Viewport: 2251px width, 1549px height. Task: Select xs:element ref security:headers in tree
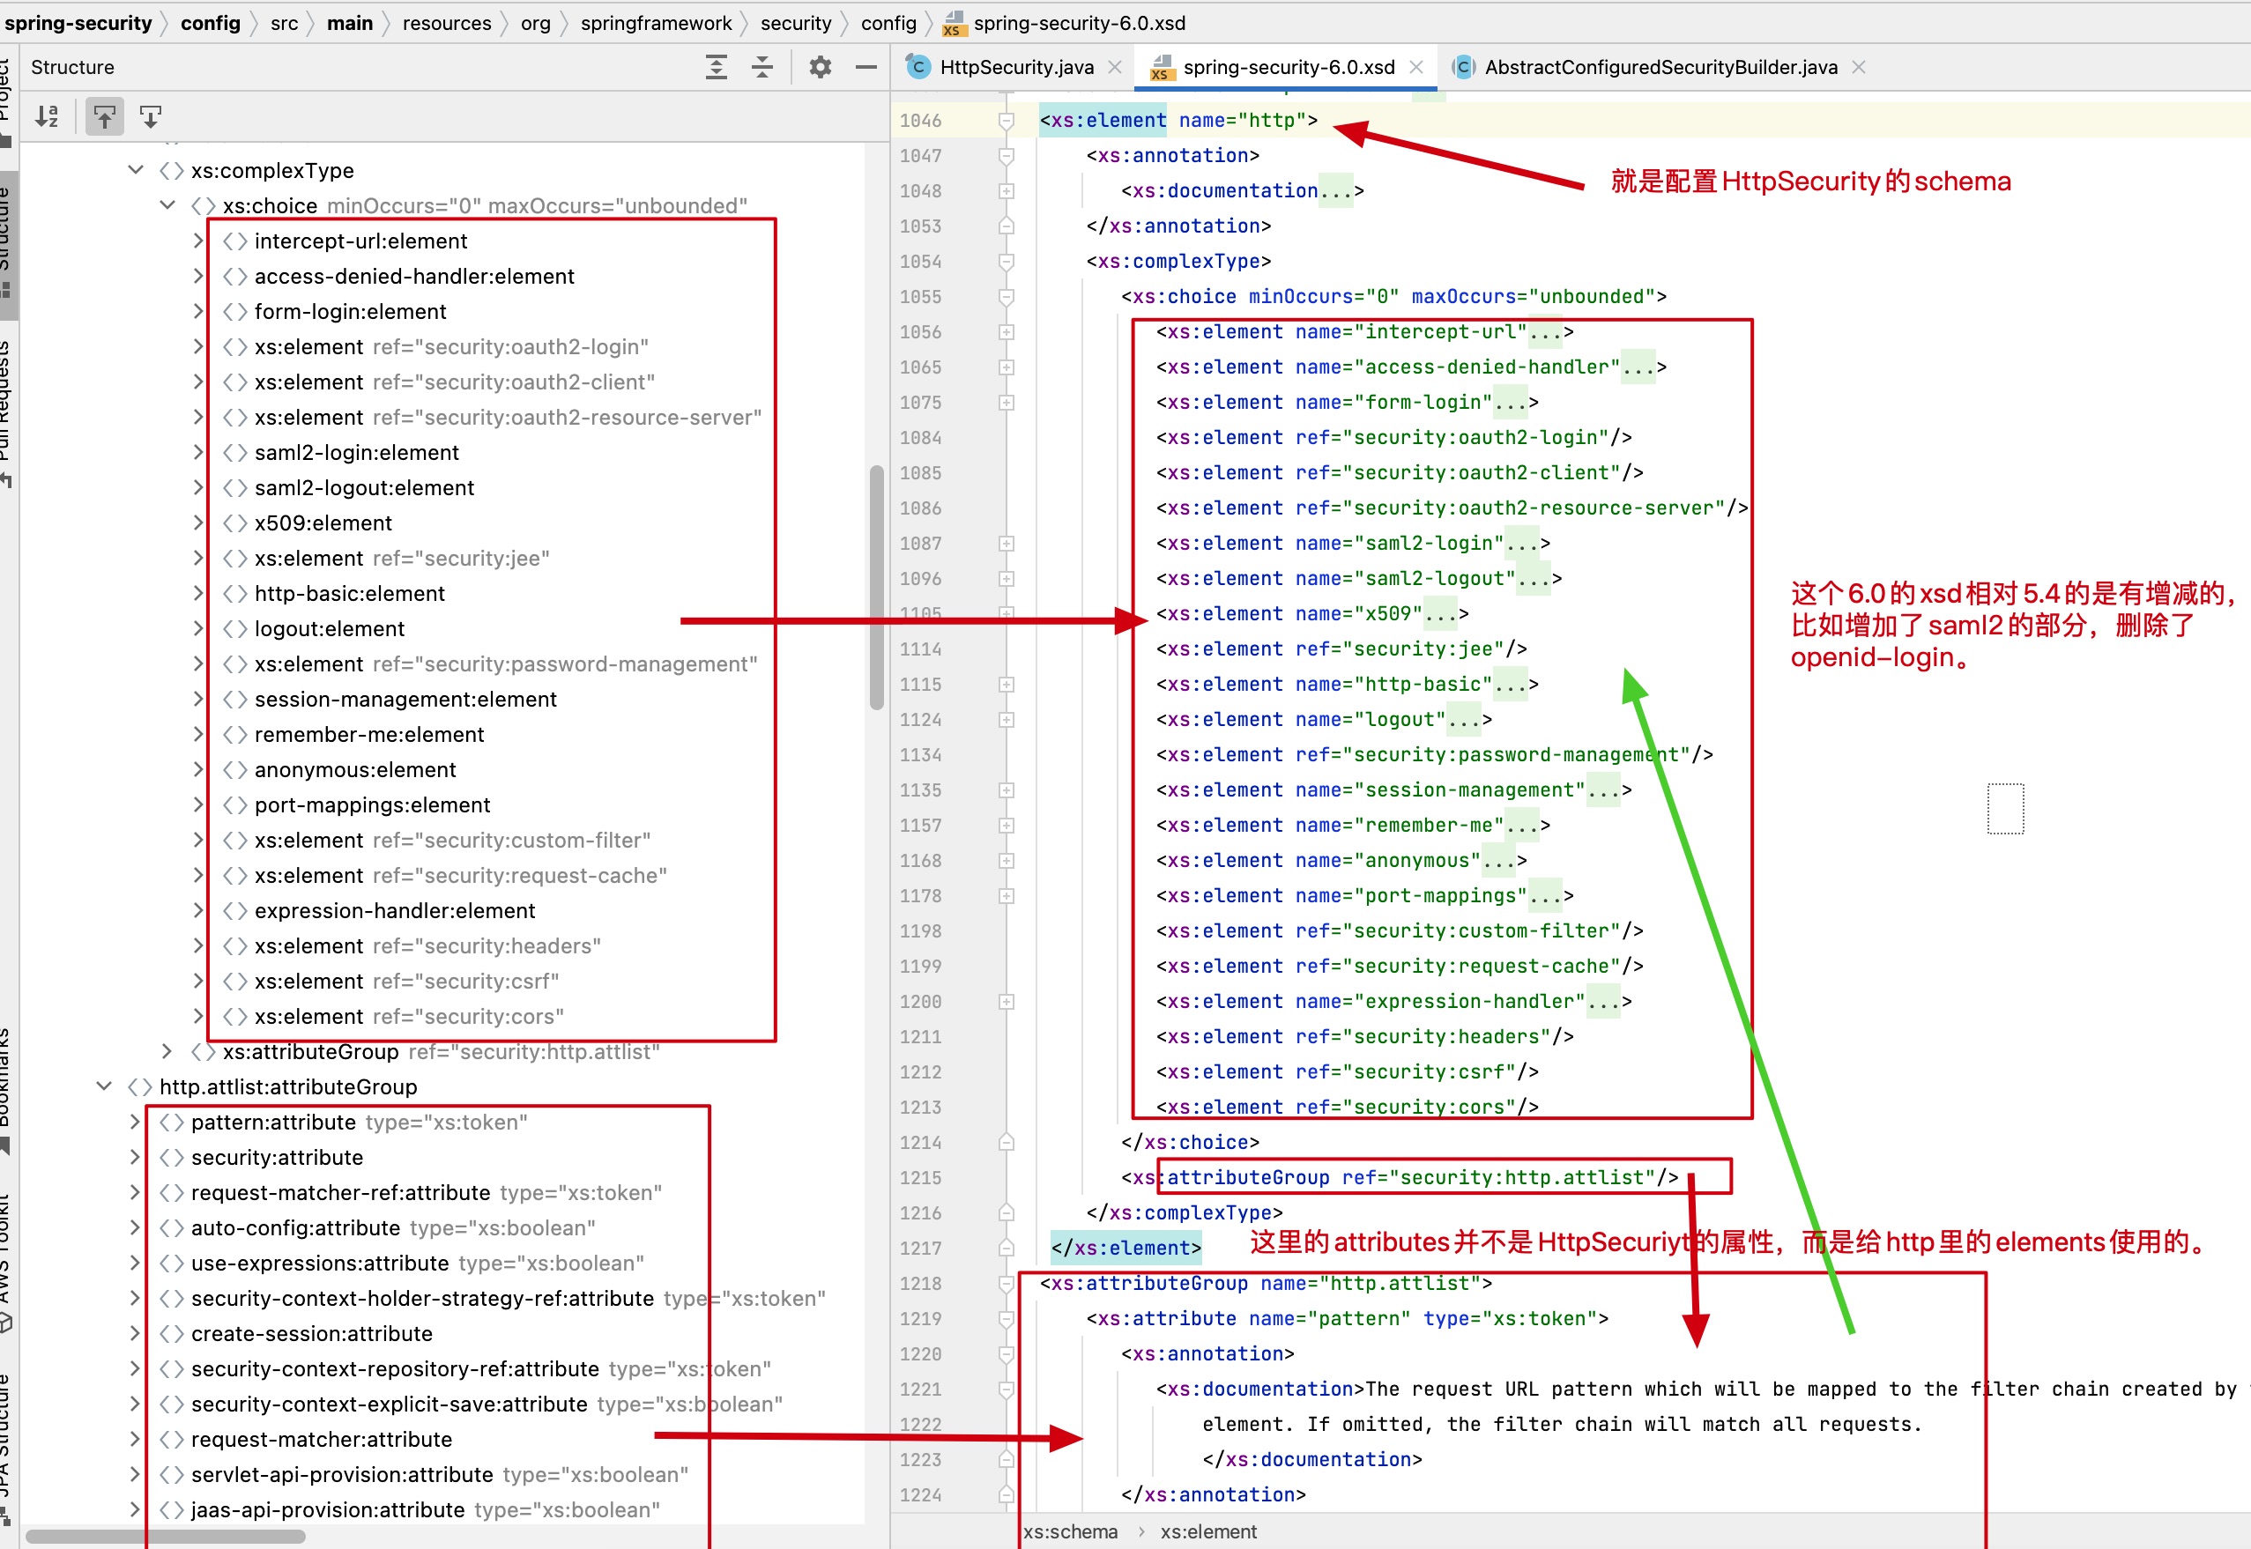click(x=427, y=946)
